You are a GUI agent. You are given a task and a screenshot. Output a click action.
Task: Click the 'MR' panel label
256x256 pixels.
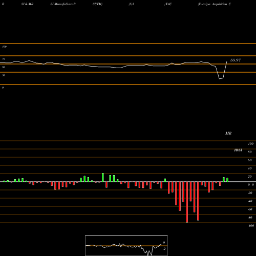(x=228, y=133)
